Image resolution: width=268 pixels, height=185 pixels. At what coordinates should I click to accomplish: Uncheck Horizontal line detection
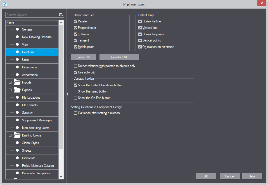coord(140,21)
